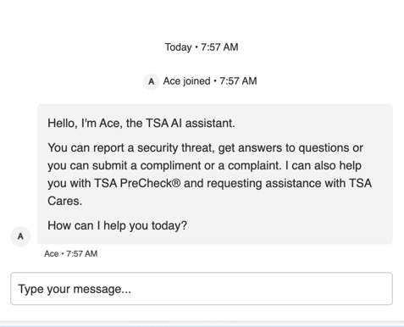Viewport: 404px width, 327px height.
Task: Click the Ace avatar beside the joined notice
Action: point(152,81)
